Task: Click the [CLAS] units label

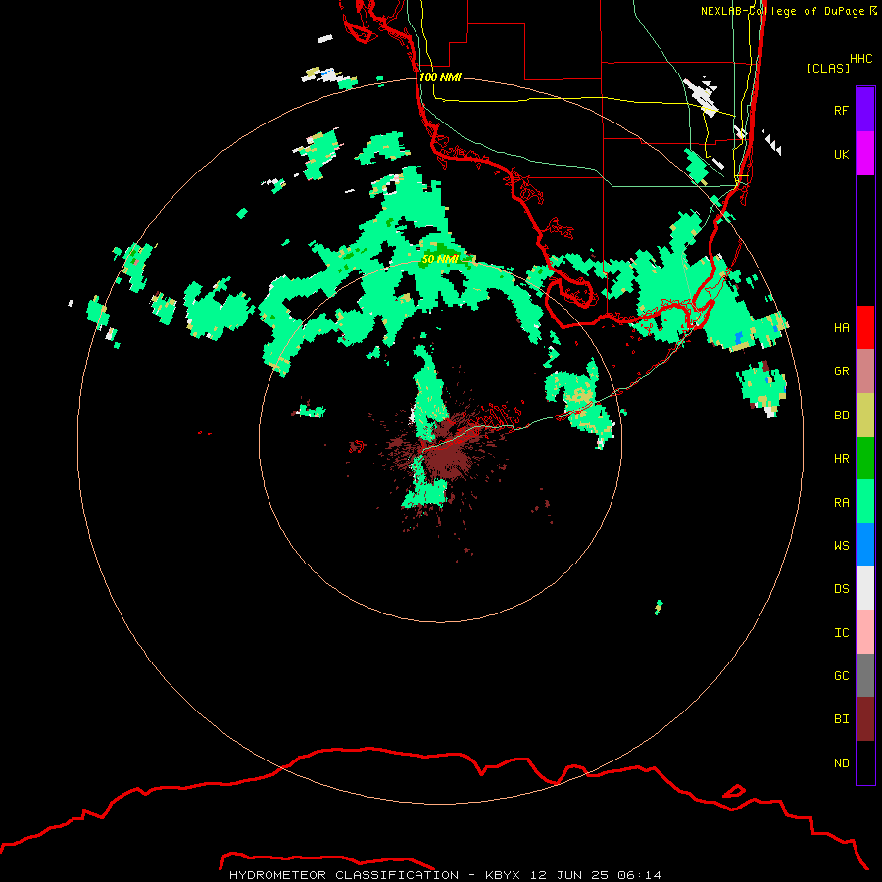Action: coord(828,68)
